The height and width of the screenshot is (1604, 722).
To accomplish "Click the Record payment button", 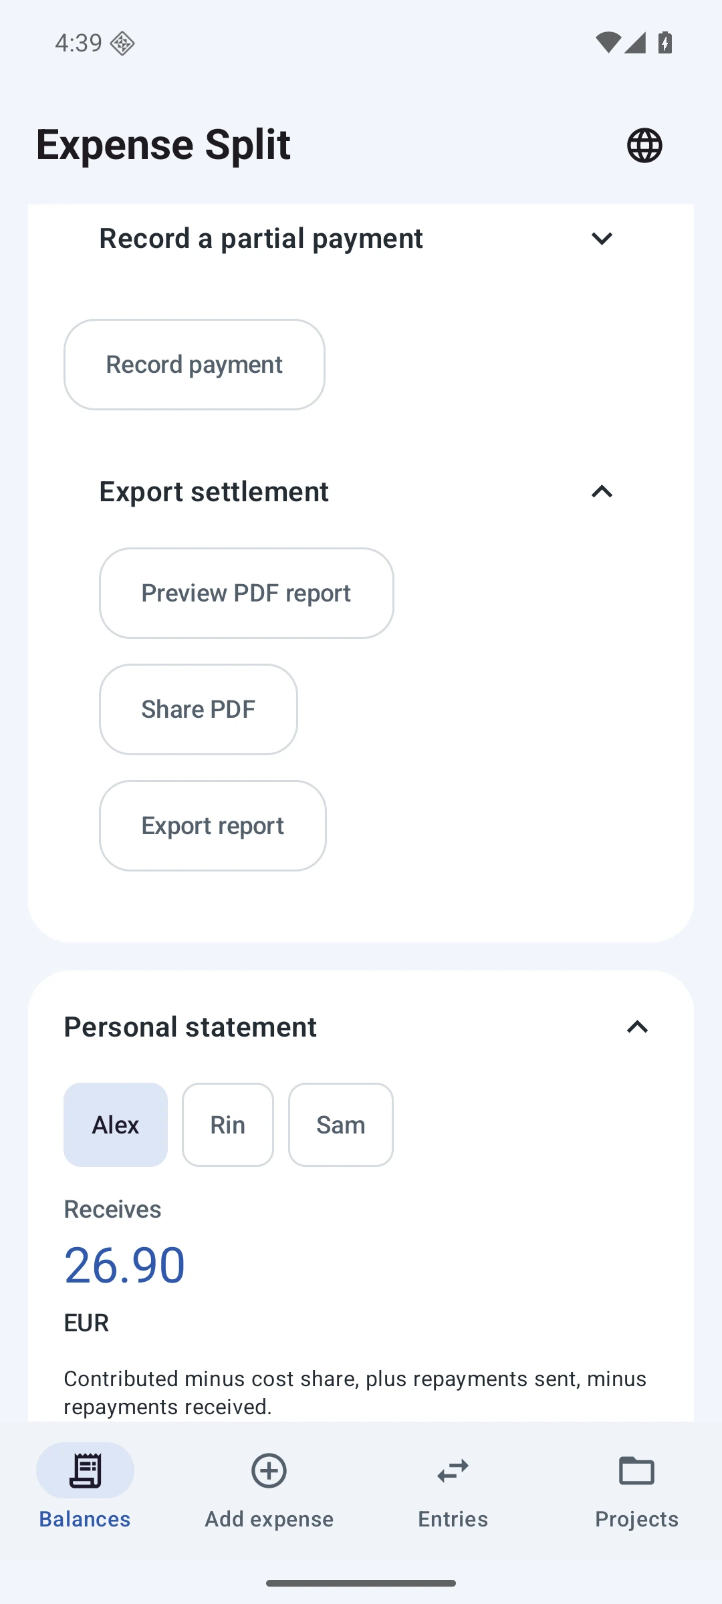I will click(195, 364).
